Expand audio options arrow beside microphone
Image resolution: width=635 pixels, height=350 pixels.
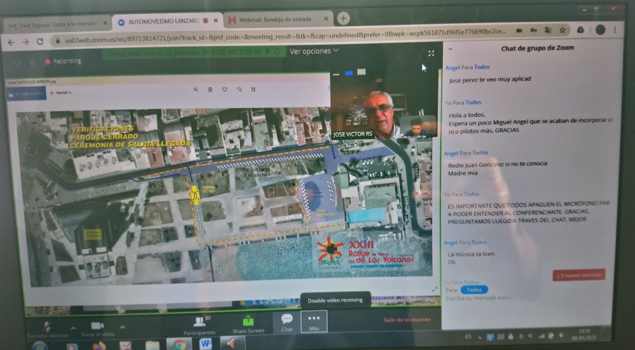point(73,328)
